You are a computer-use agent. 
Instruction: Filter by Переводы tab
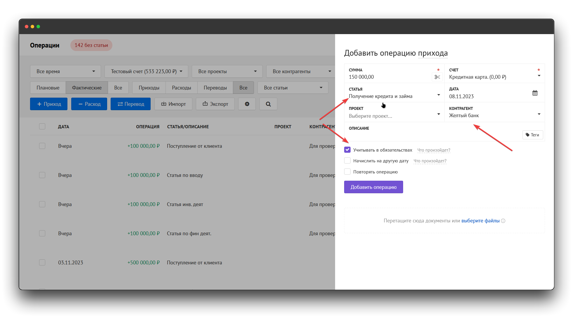[215, 88]
